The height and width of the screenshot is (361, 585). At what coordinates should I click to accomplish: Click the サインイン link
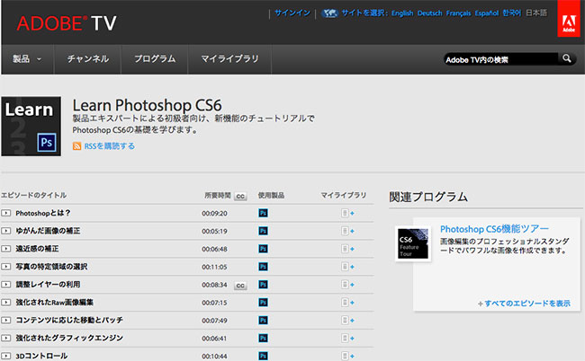pos(292,13)
